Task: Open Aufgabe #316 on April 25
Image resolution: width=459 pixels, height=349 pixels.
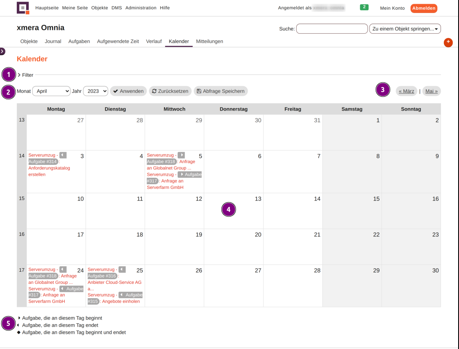Action: click(x=102, y=276)
